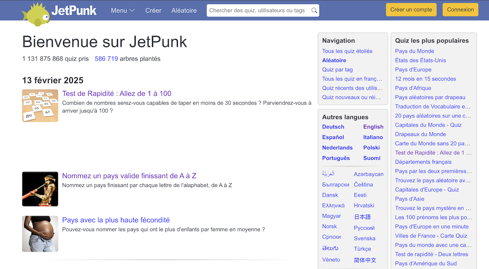Open the Pays d'Asie quiz

(410, 199)
